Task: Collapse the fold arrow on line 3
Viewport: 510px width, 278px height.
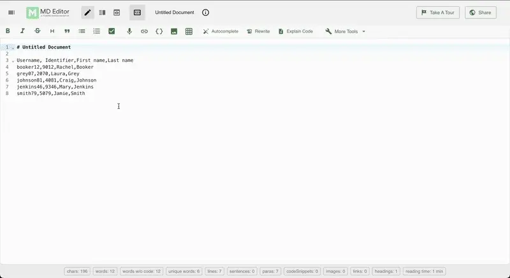Action: click(x=13, y=61)
